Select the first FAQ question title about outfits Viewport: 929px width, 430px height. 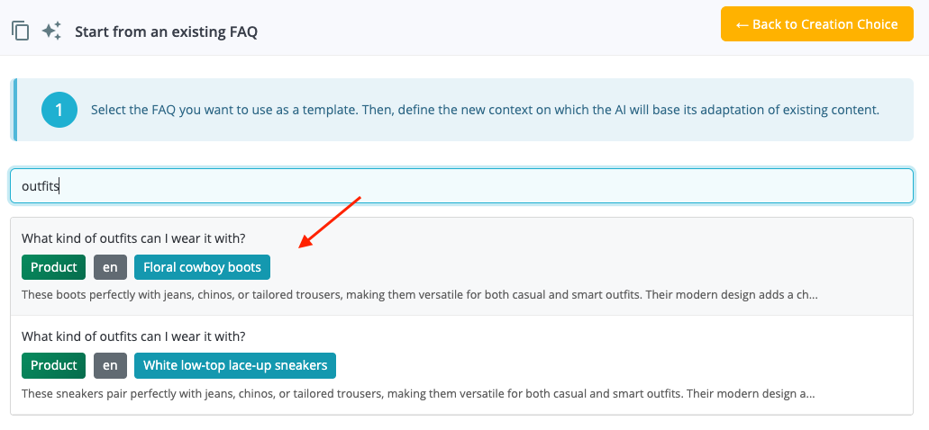[x=133, y=238]
